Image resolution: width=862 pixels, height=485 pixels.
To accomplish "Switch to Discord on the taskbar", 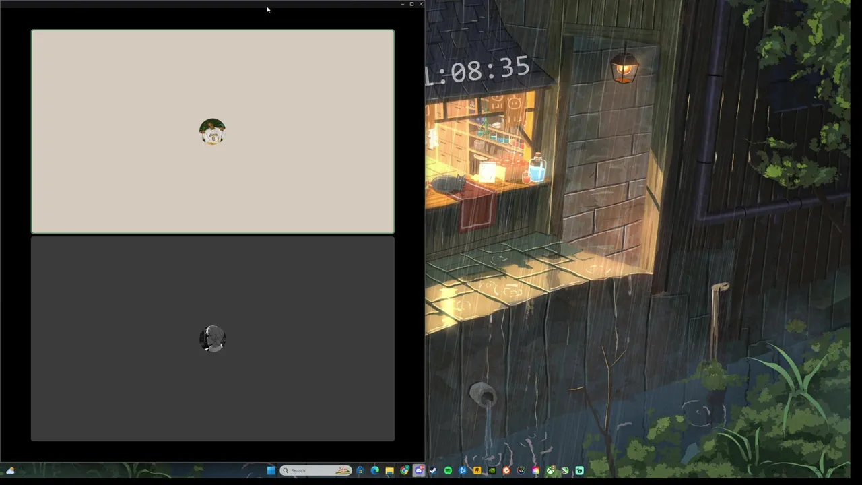I will 419,470.
